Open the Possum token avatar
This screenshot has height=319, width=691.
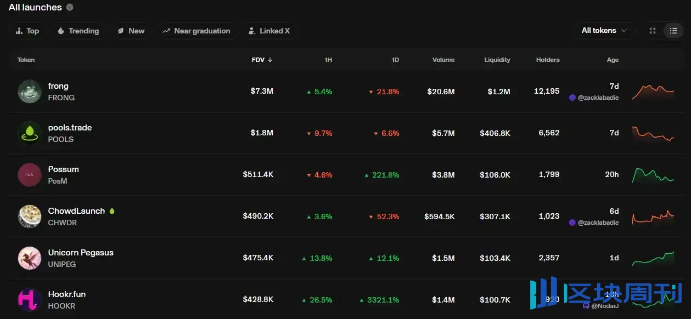(30, 175)
